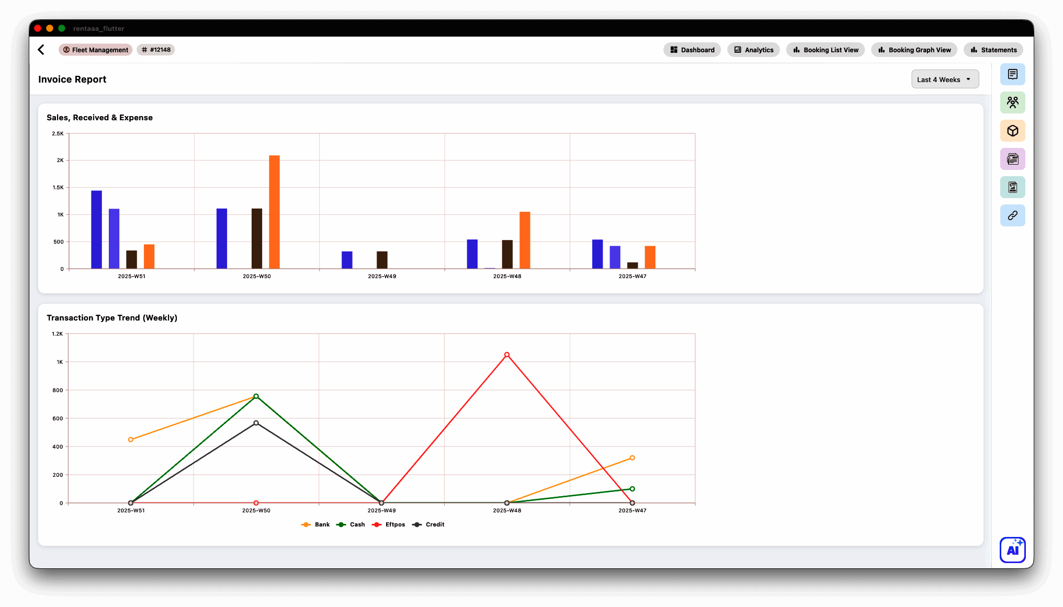Viewport: 1063px width, 607px height.
Task: Open Booking Graph View
Action: (x=914, y=50)
